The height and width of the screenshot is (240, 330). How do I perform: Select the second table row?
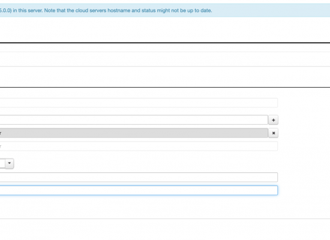tap(165, 59)
